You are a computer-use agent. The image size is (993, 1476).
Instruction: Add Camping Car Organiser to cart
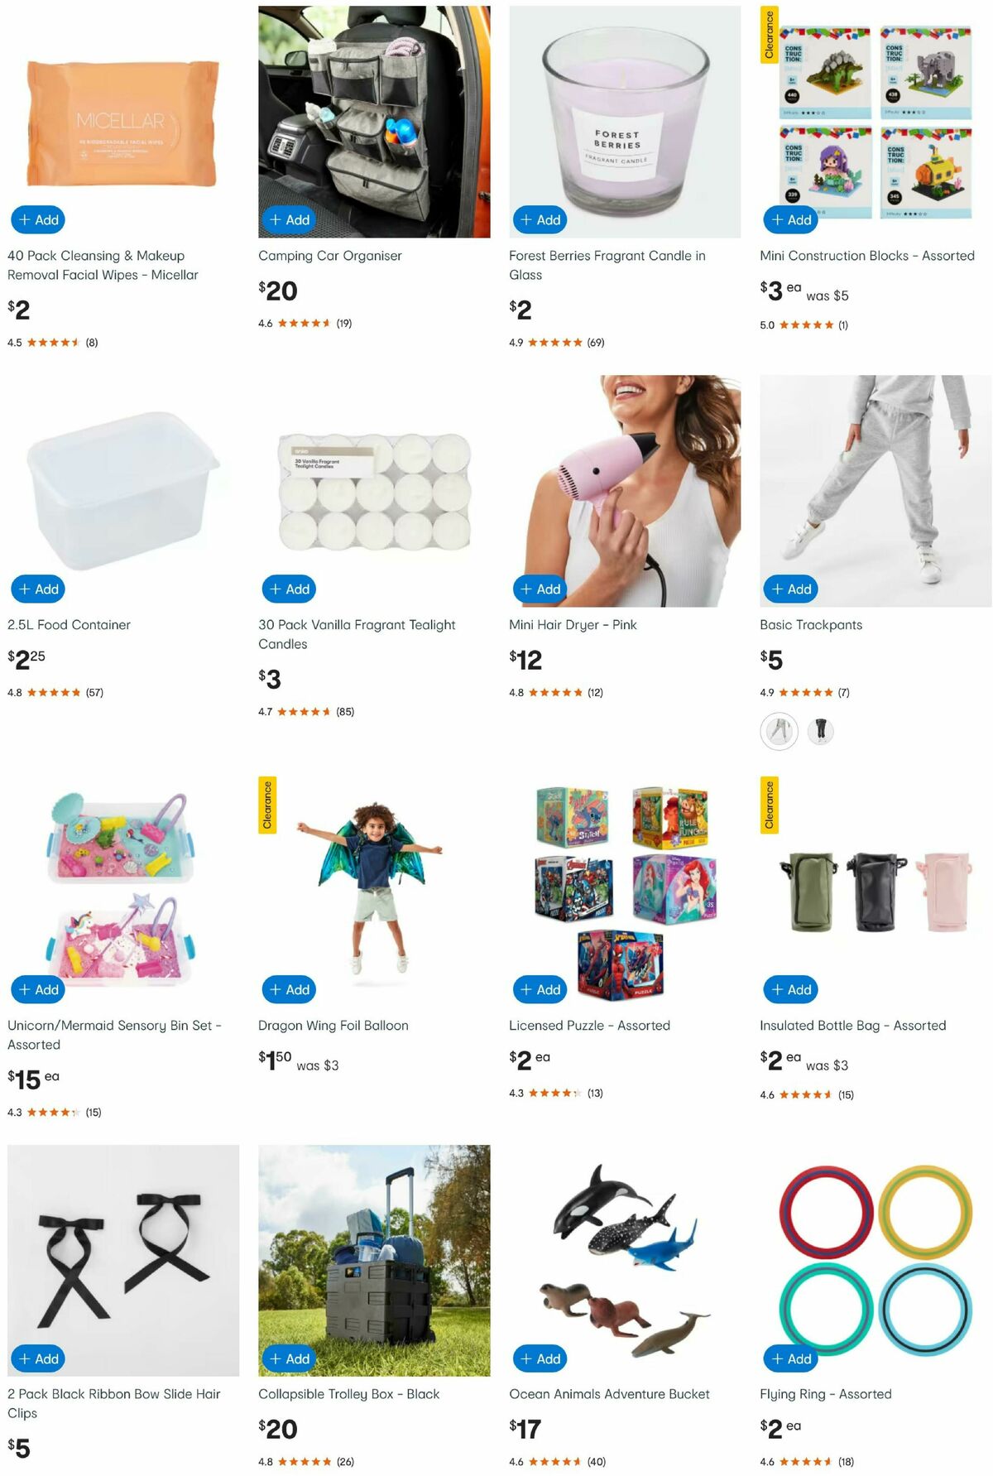tap(289, 220)
